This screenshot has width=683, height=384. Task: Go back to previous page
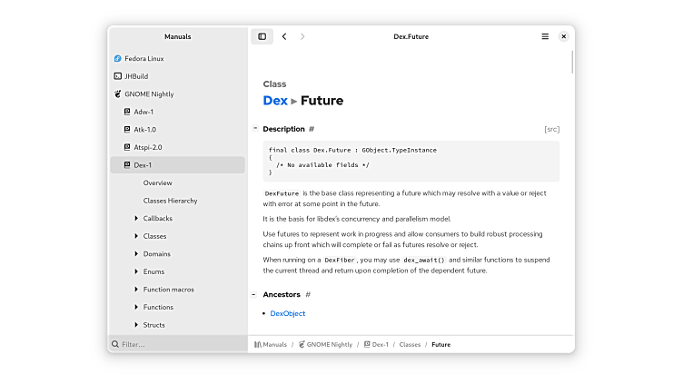(x=284, y=36)
